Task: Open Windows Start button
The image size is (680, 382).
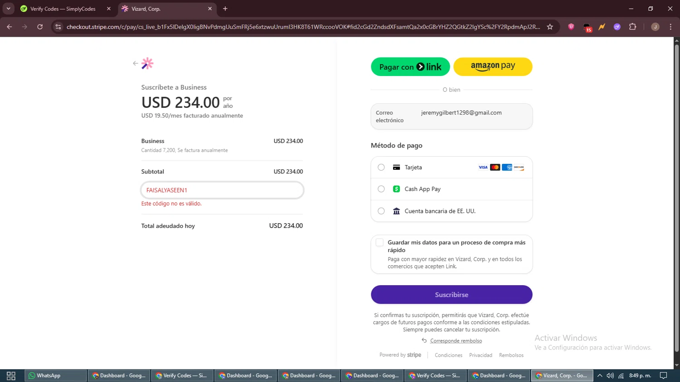Action: (x=11, y=376)
